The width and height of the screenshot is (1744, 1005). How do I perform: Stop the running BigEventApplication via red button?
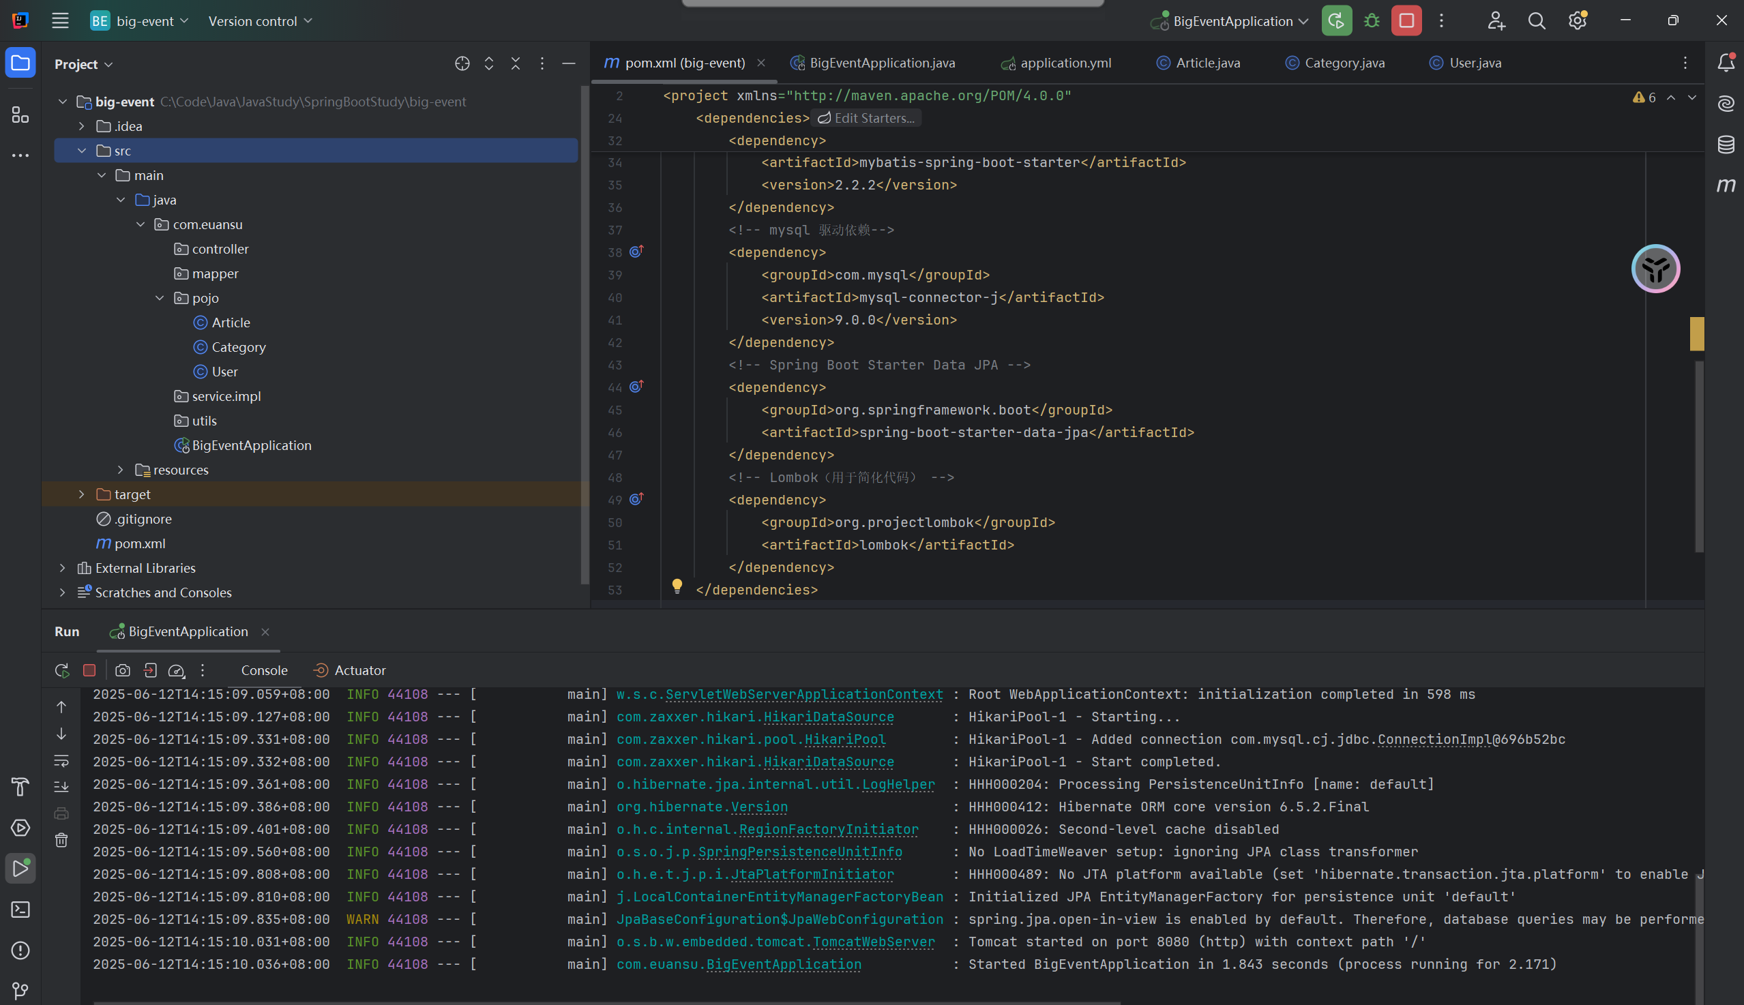1406,20
